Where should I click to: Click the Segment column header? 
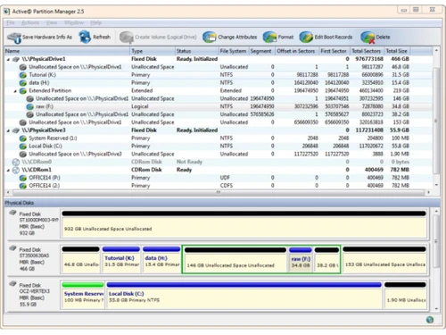(x=261, y=51)
